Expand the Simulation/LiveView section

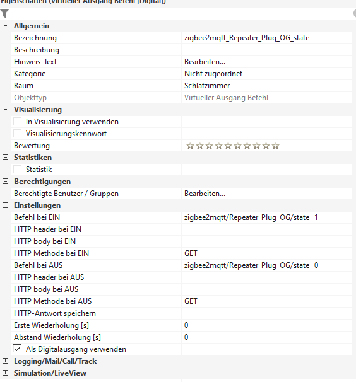(x=5, y=373)
